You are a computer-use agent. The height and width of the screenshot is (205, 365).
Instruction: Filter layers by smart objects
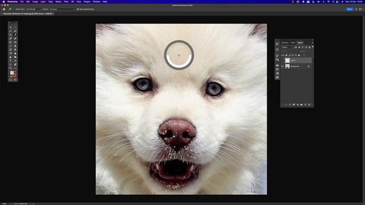[x=310, y=47]
